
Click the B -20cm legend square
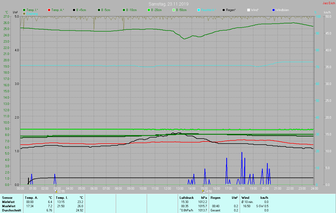[149, 10]
